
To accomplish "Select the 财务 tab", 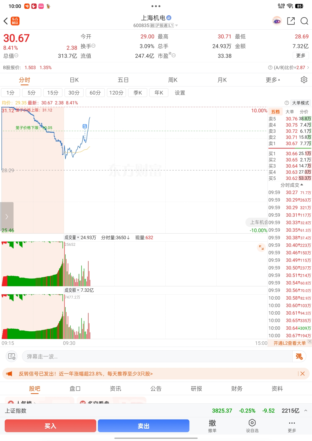I will (237, 389).
